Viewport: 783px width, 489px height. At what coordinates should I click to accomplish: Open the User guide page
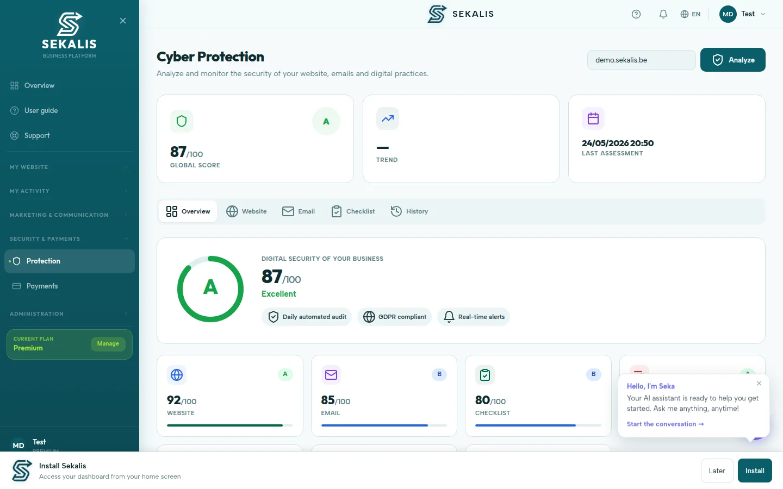point(70,110)
